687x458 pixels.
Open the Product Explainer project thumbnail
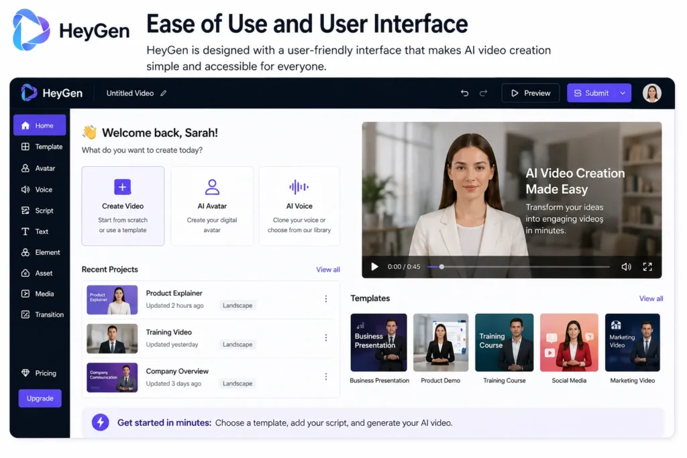[x=112, y=300]
